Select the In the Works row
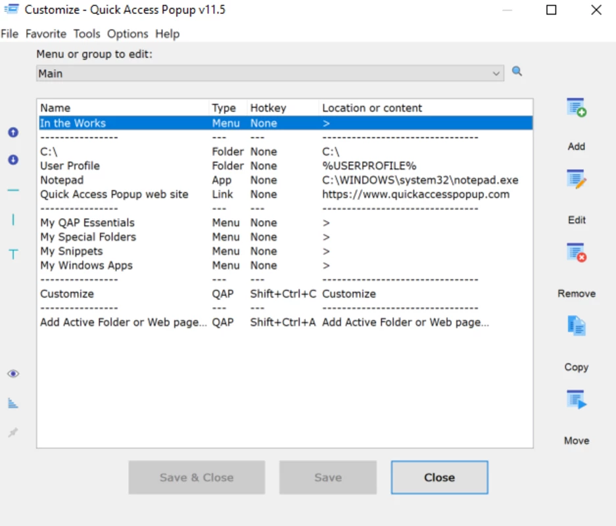The image size is (616, 526). (x=285, y=124)
